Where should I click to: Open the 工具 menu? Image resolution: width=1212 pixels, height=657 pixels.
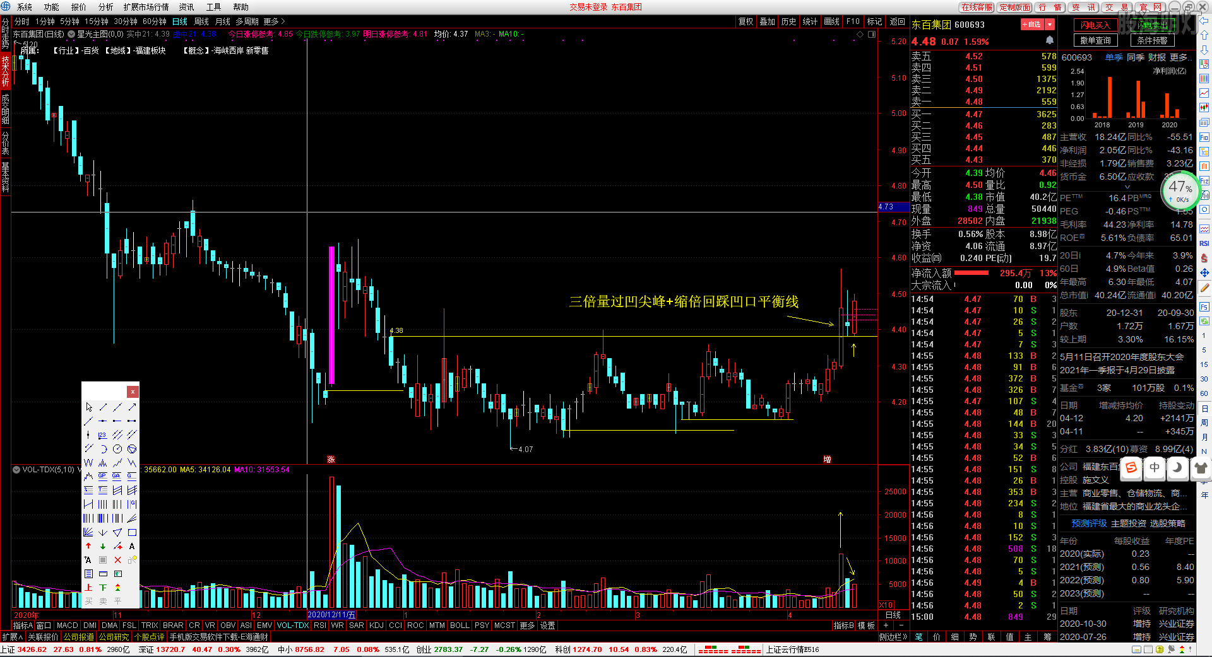point(213,7)
